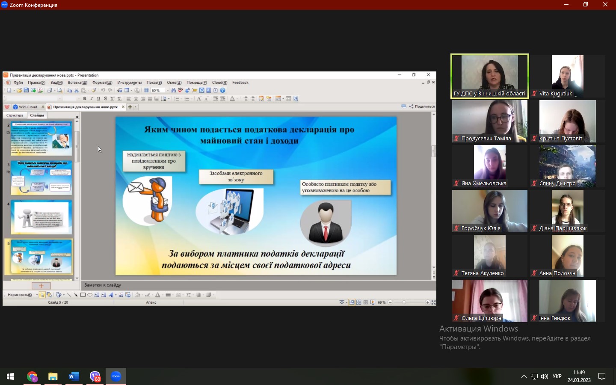The image size is (616, 385).
Task: Click the Save icon in the toolbar
Action: point(26,90)
